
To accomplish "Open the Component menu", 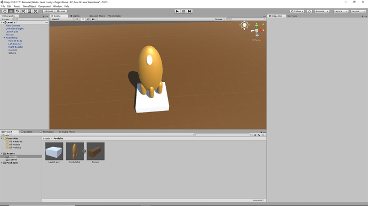I will (x=44, y=6).
